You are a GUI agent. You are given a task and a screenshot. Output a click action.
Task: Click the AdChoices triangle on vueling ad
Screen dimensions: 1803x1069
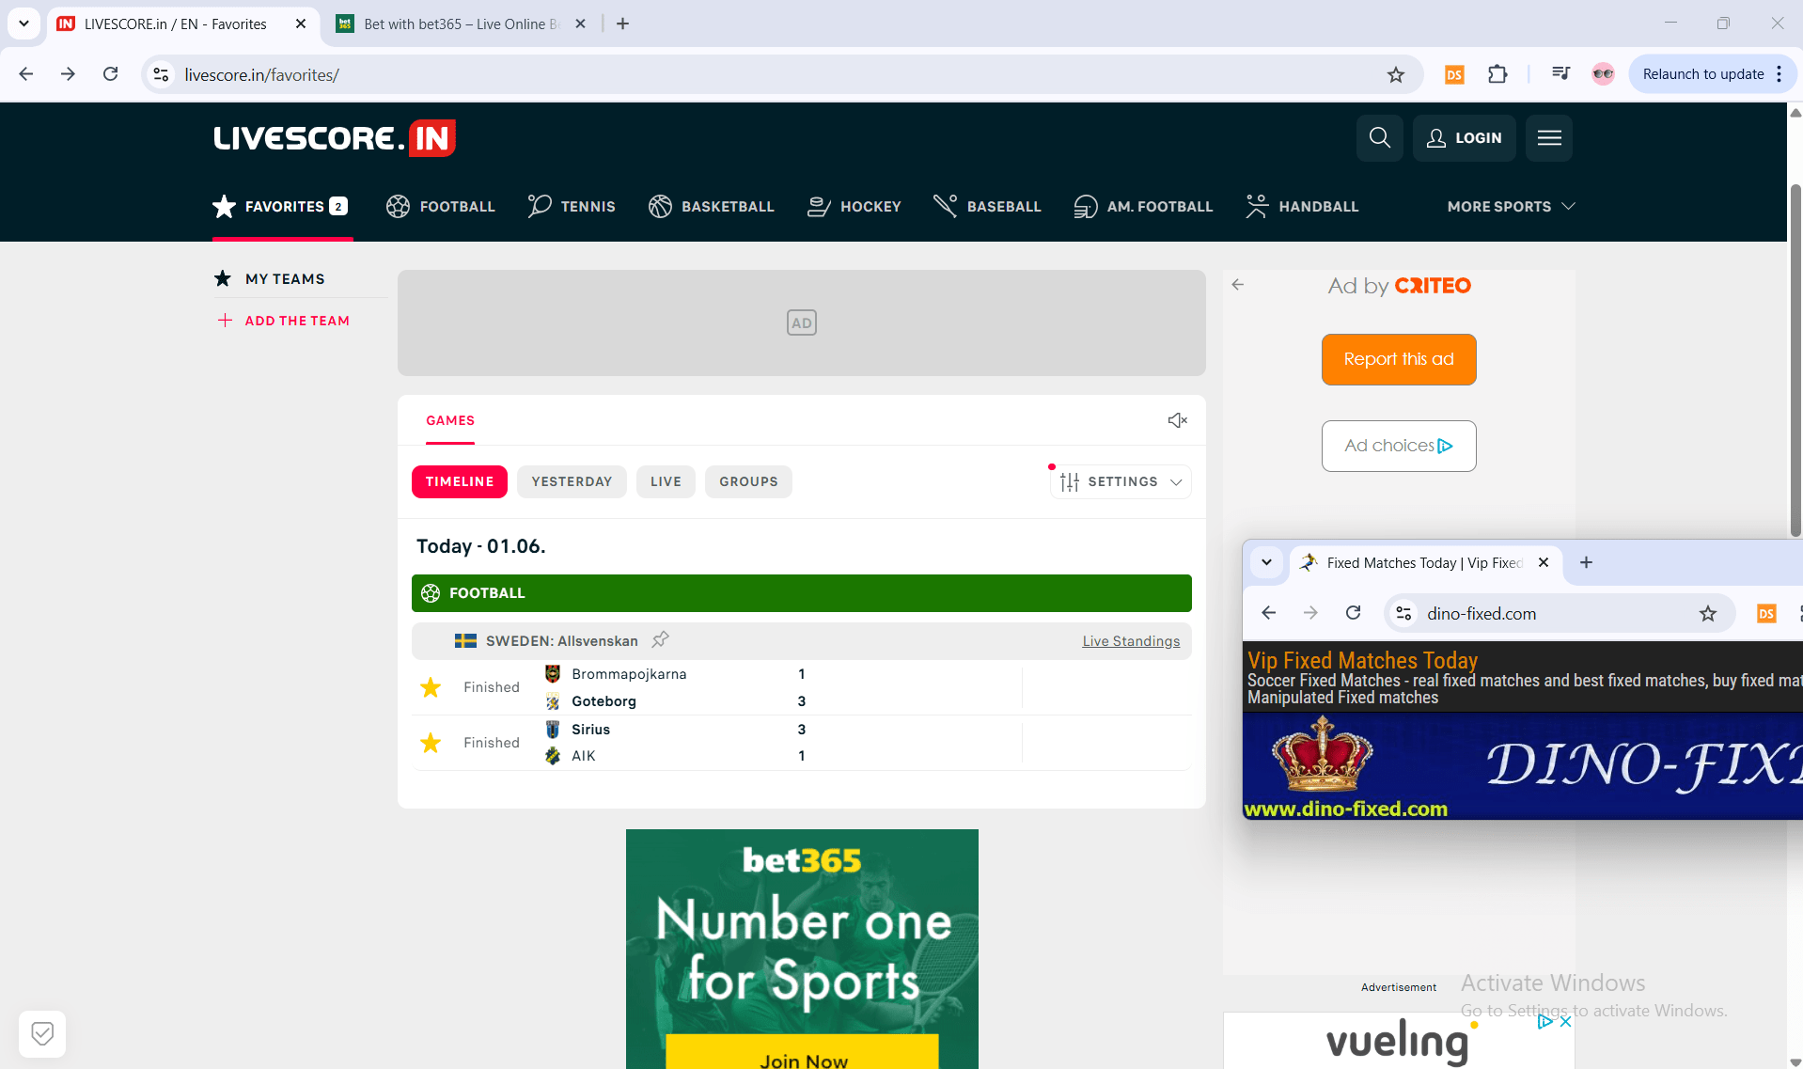pyautogui.click(x=1544, y=1021)
